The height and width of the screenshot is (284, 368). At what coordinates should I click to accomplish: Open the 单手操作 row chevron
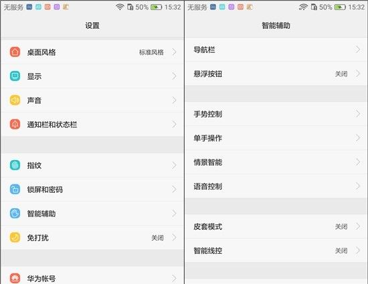tap(358, 138)
